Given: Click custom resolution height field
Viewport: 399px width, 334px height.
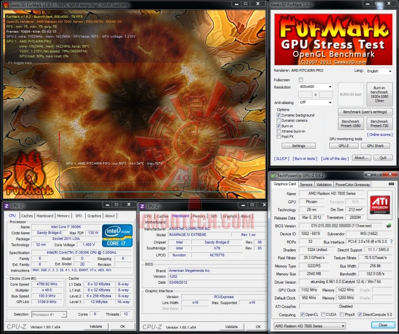Looking at the screenshot, I should (326, 95).
